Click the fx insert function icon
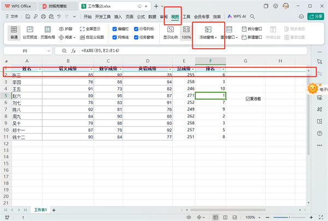The height and width of the screenshot is (221, 328). click(73, 51)
